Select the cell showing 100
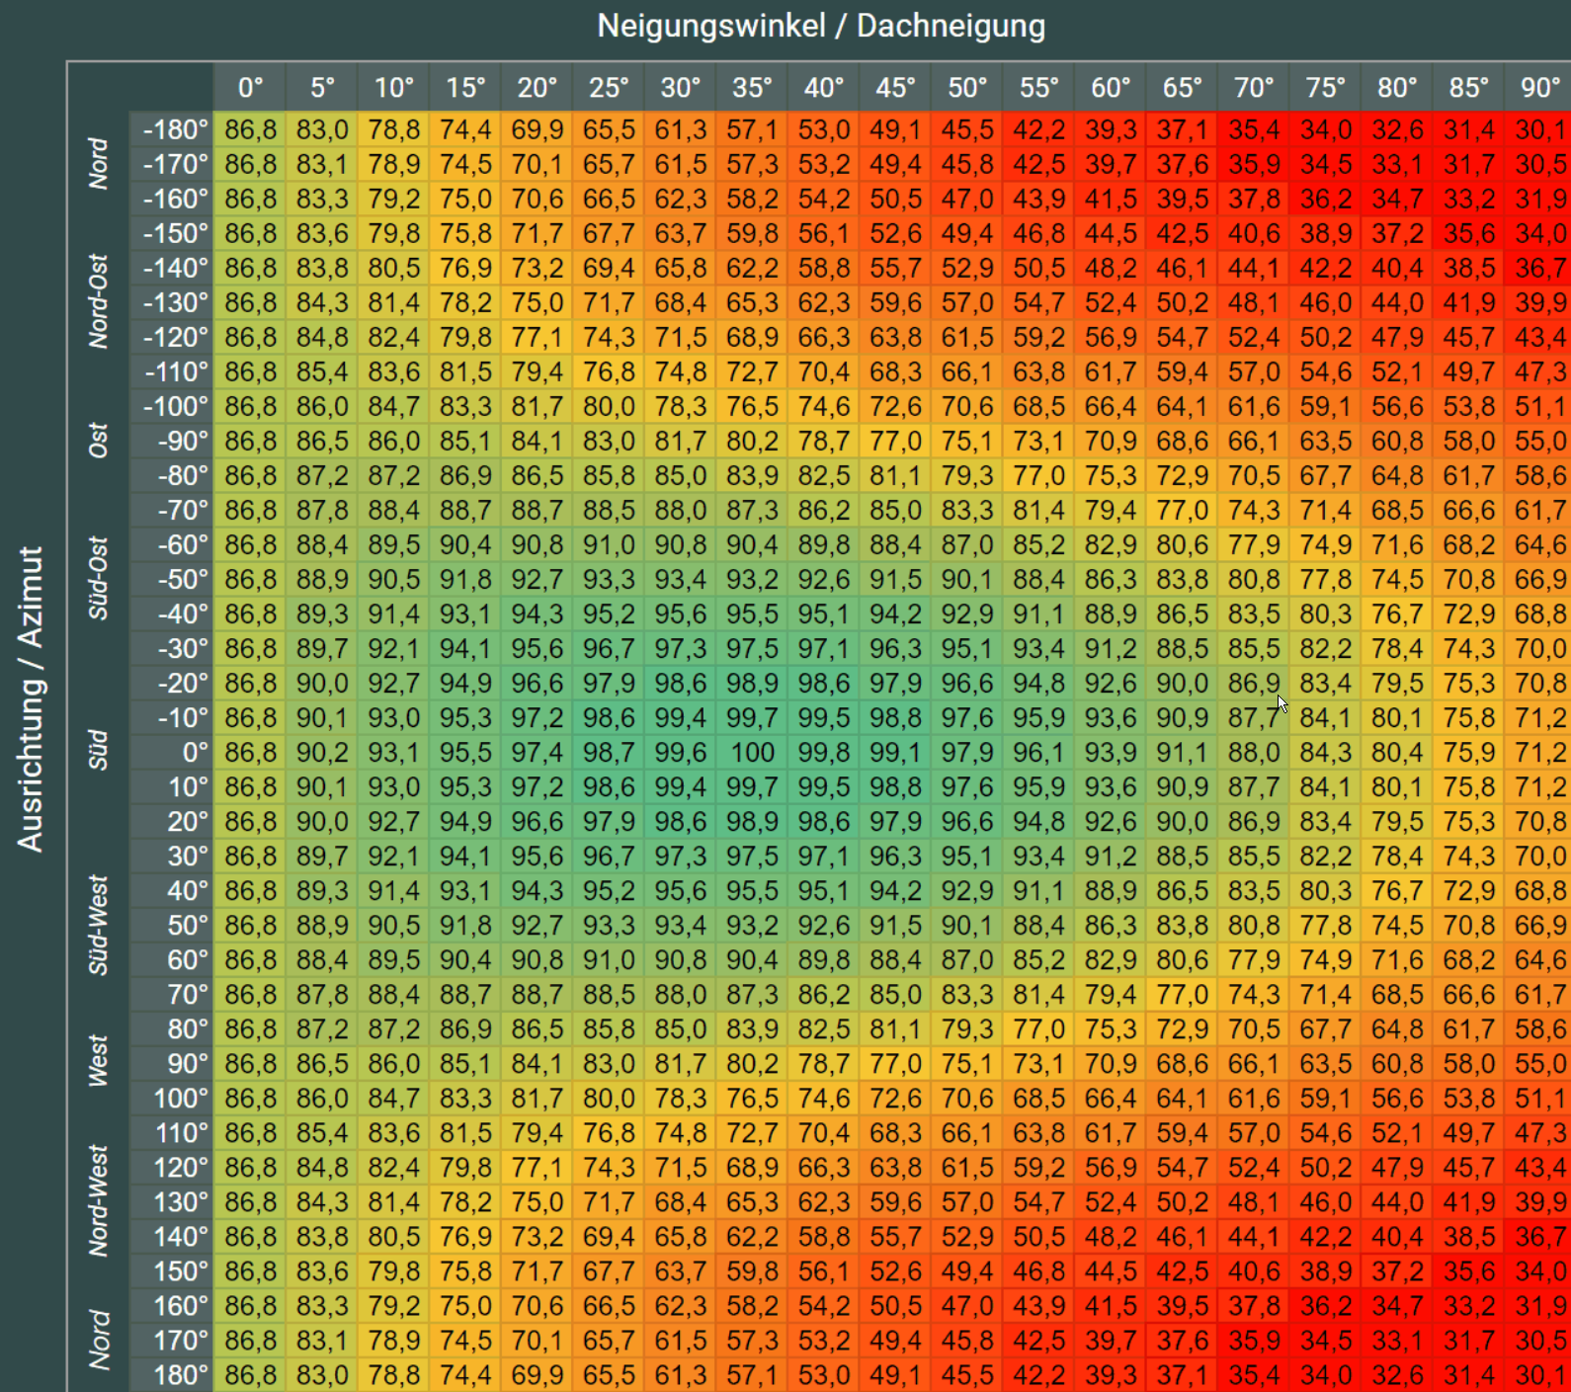The image size is (1571, 1392). coord(752,752)
